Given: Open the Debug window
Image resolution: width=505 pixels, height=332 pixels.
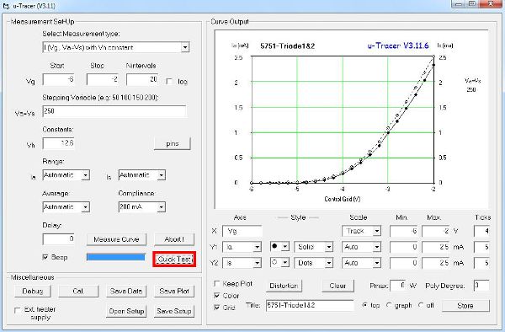Looking at the screenshot, I should pyautogui.click(x=33, y=291).
